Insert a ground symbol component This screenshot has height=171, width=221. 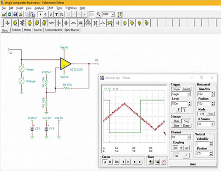click(x=8, y=23)
